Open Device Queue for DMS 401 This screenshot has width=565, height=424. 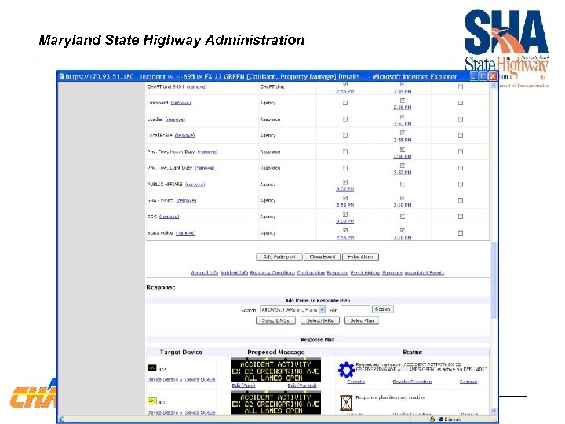(x=200, y=412)
